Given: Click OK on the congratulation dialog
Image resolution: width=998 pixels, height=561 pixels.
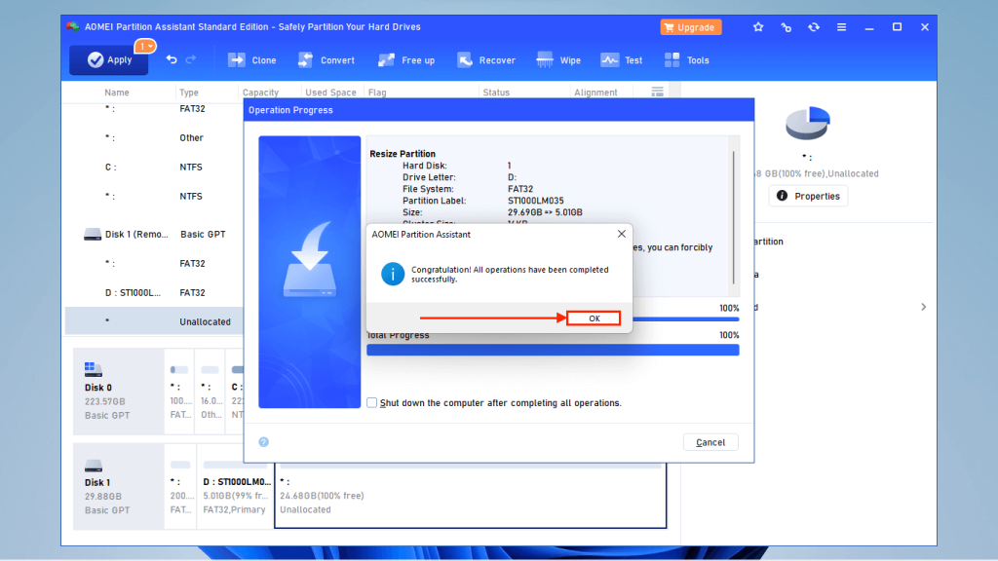Looking at the screenshot, I should pos(594,318).
